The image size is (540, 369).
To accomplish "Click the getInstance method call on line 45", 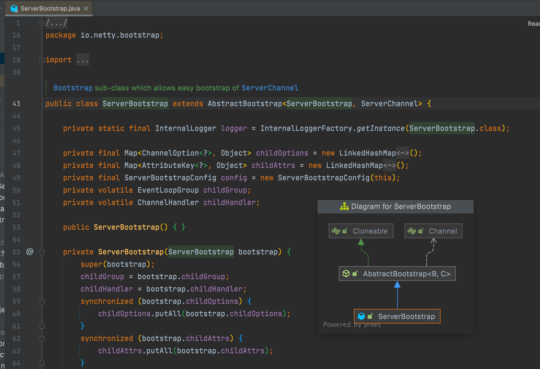I will click(380, 128).
